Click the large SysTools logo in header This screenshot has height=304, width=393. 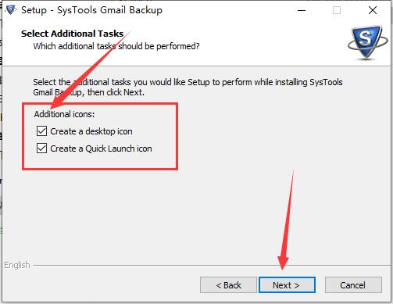tap(368, 43)
